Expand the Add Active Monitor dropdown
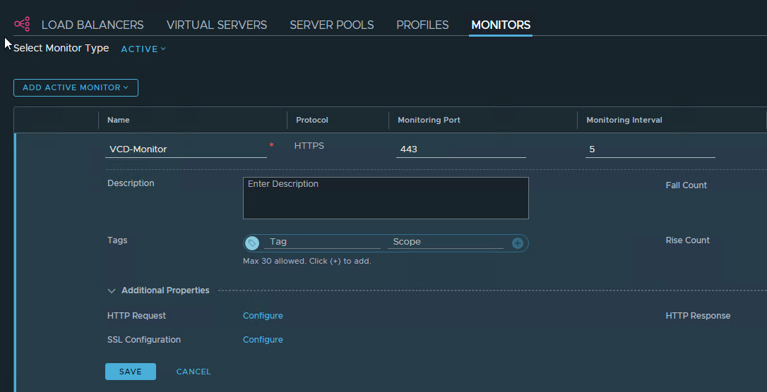Screen dimensions: 767x392 pos(76,87)
